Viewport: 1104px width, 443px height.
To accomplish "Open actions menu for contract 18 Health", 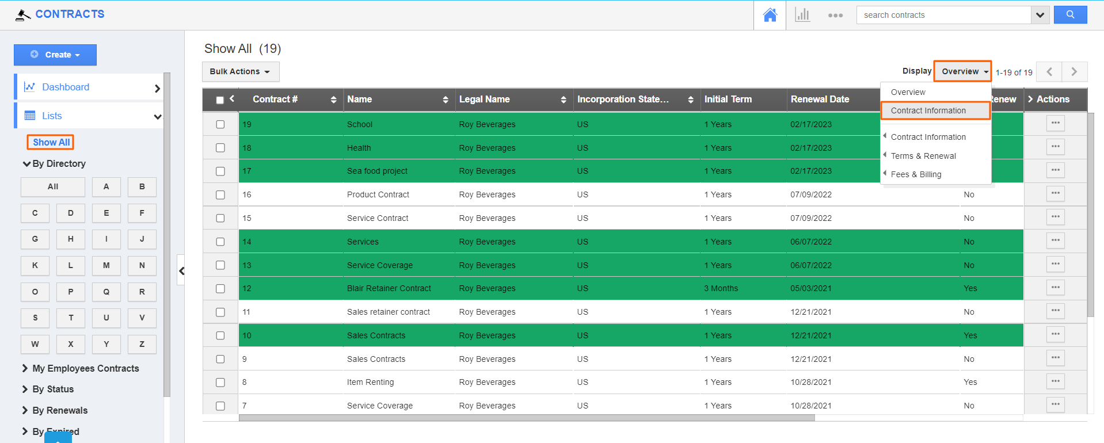I will pos(1055,147).
